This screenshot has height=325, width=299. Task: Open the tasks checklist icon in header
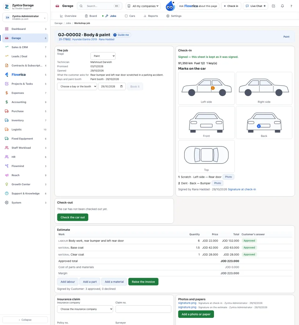(x=273, y=6)
